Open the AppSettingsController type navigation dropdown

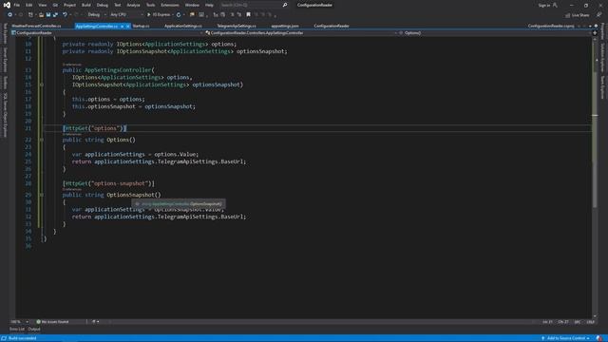point(301,33)
